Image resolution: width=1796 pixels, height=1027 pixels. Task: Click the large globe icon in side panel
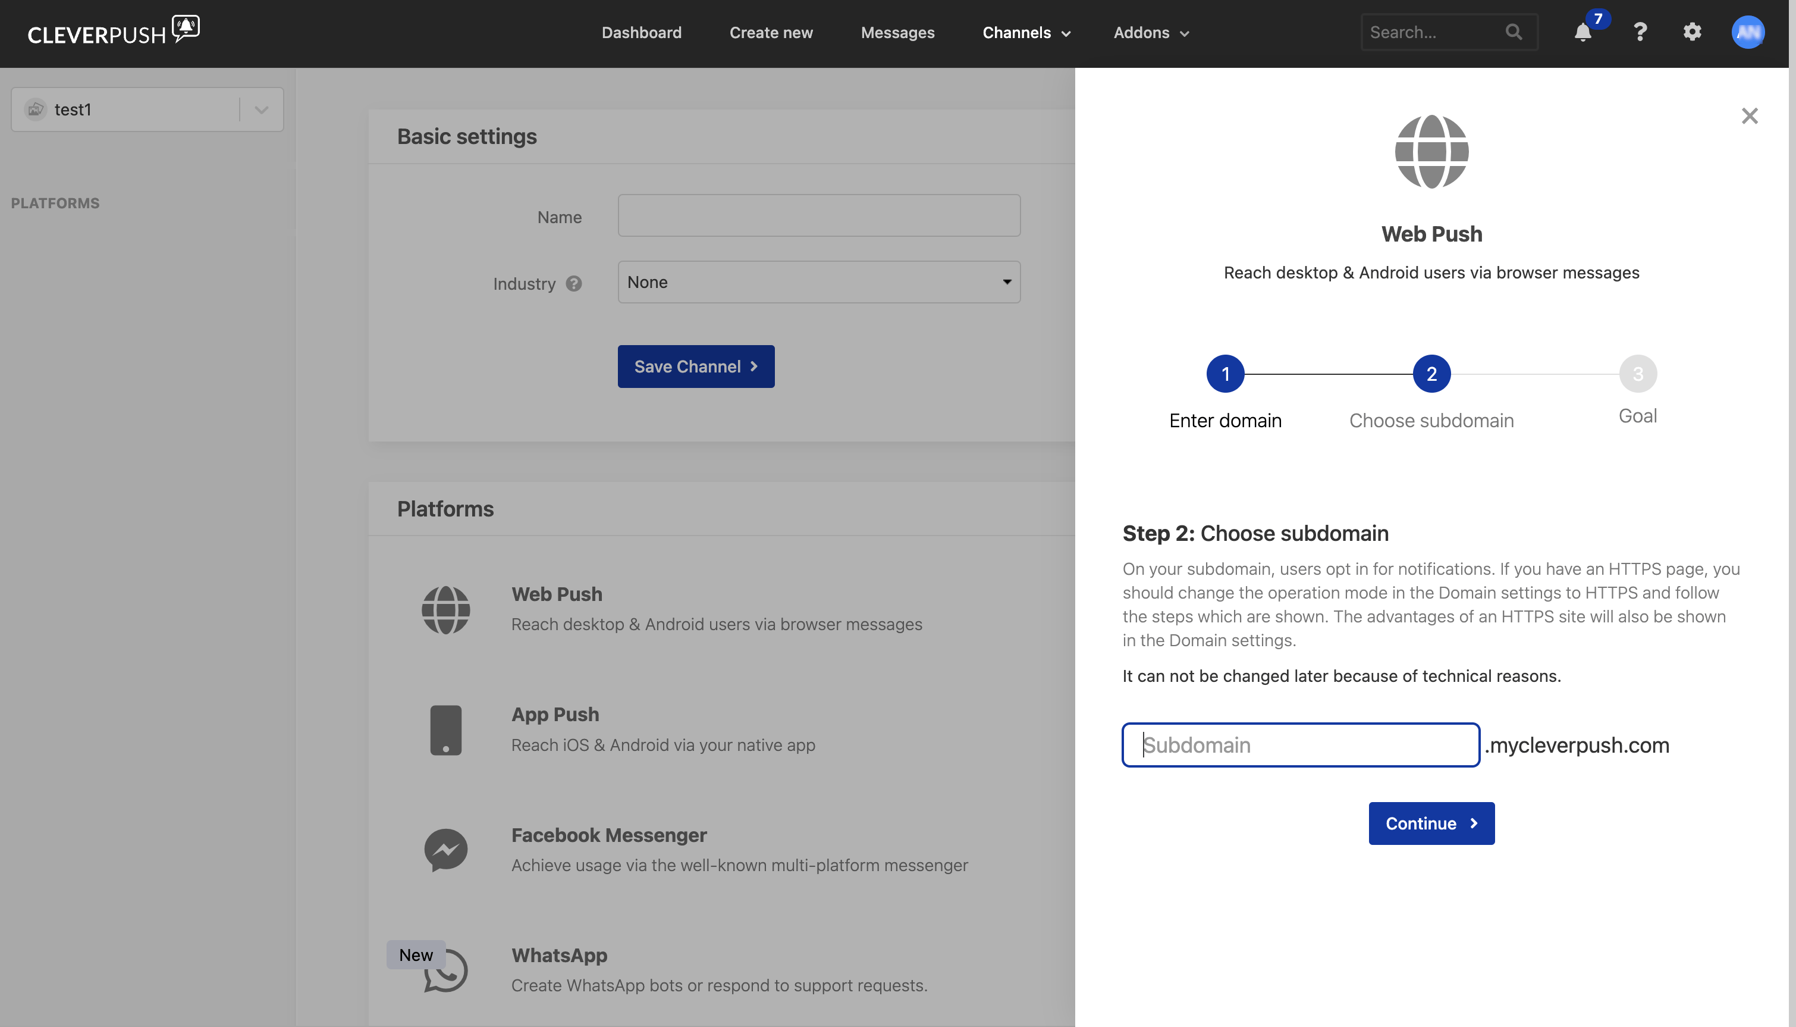[1431, 152]
